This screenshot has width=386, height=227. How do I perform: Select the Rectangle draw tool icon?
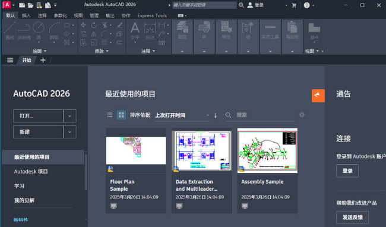click(67, 25)
